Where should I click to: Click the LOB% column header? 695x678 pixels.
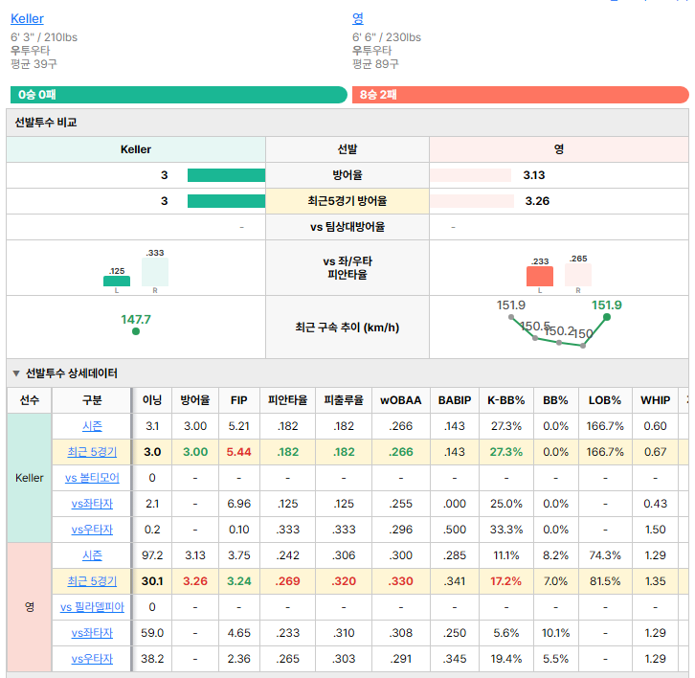[605, 400]
